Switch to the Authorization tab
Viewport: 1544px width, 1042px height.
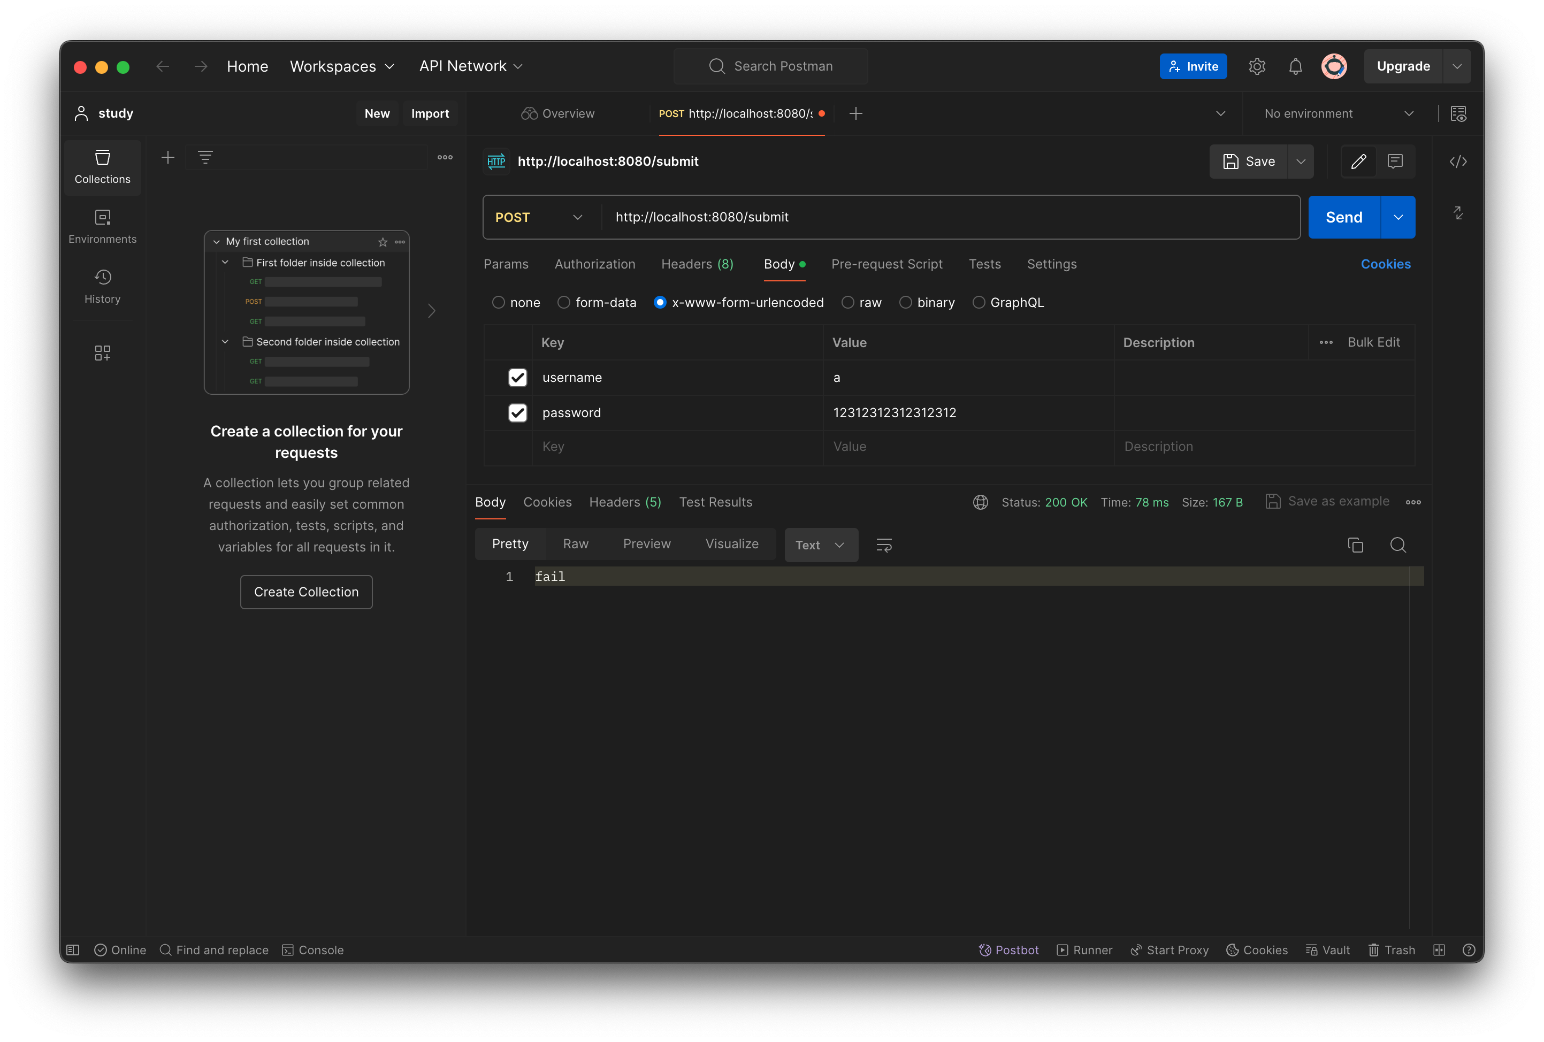pyautogui.click(x=594, y=264)
